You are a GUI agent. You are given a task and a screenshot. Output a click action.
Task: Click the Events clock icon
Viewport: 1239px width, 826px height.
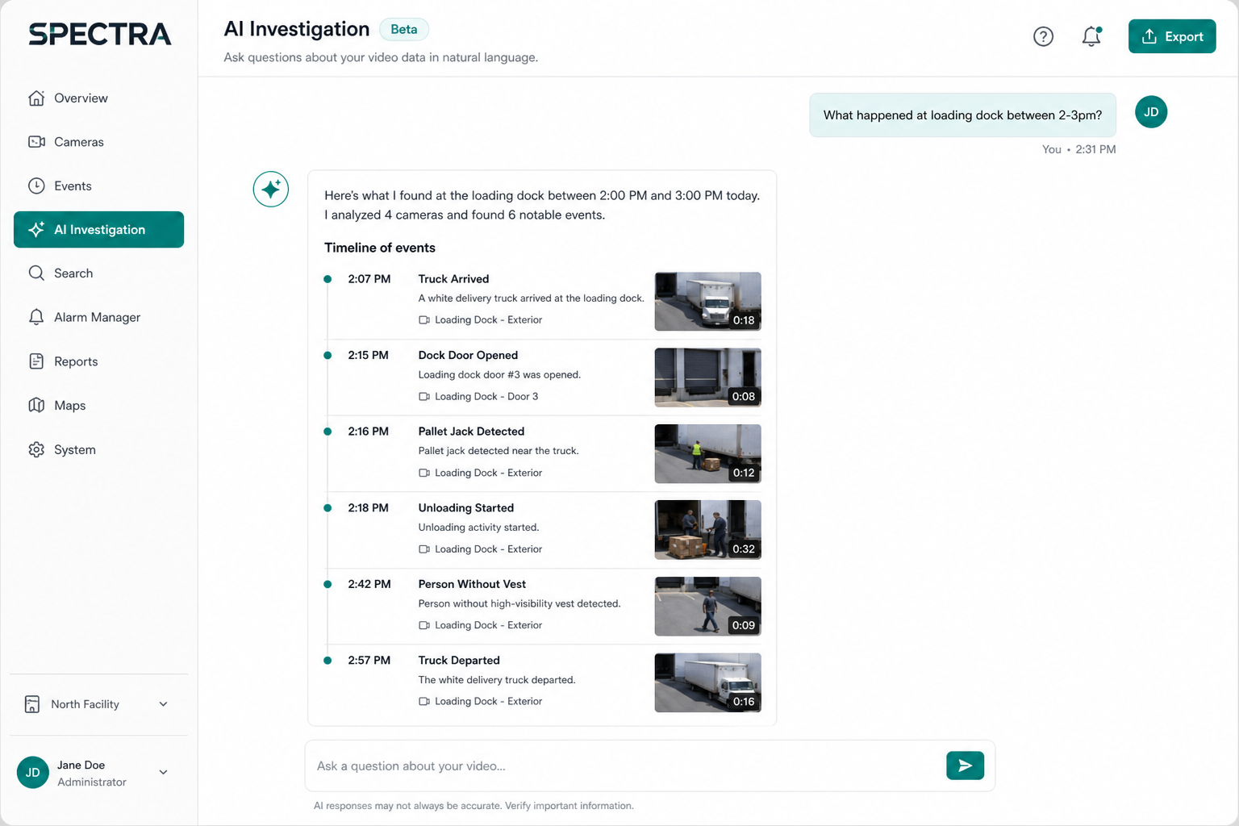point(36,186)
